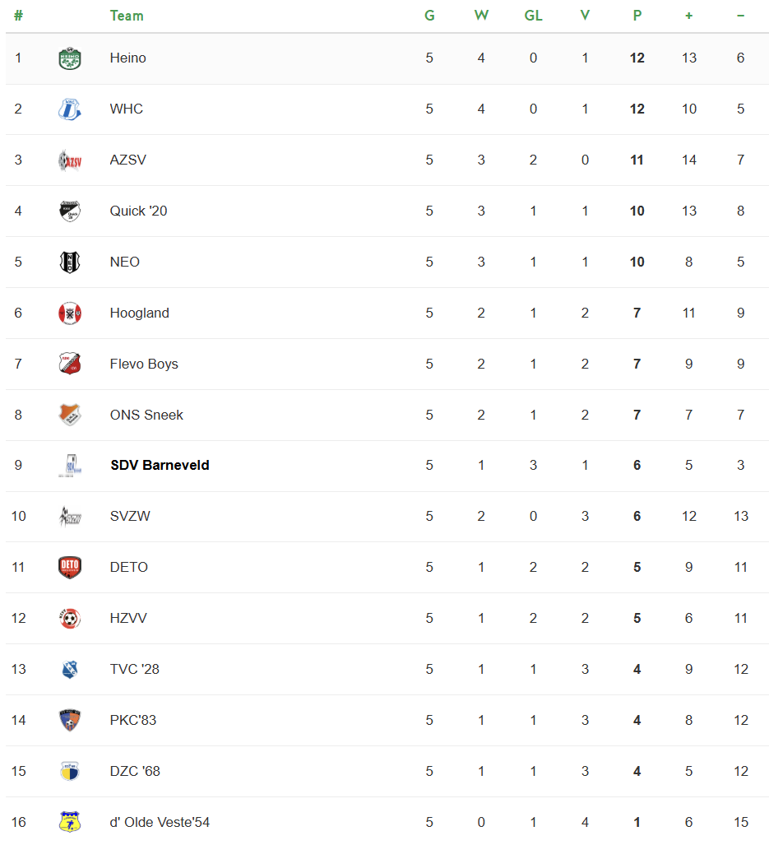Click the Quick '20 club badge

click(70, 211)
